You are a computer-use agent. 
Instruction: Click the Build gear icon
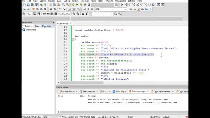[x=73, y=5]
